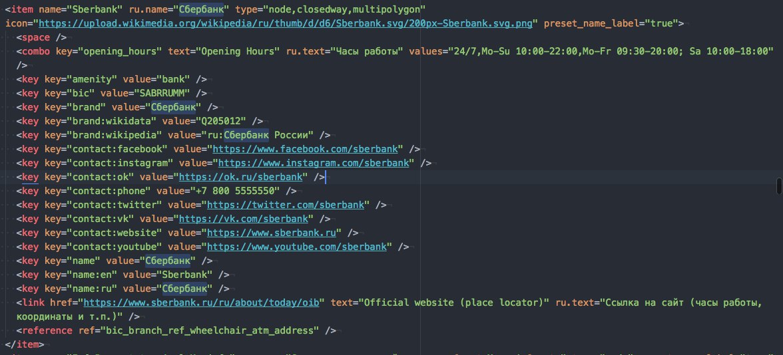783x355 pixels.
Task: Click the name key value Сбербанк
Action: pyautogui.click(x=167, y=261)
